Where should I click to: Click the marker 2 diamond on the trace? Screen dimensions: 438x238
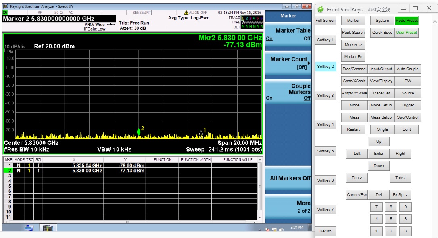point(139,132)
